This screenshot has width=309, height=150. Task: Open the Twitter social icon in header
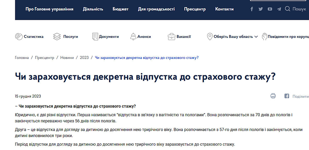click(x=261, y=9)
